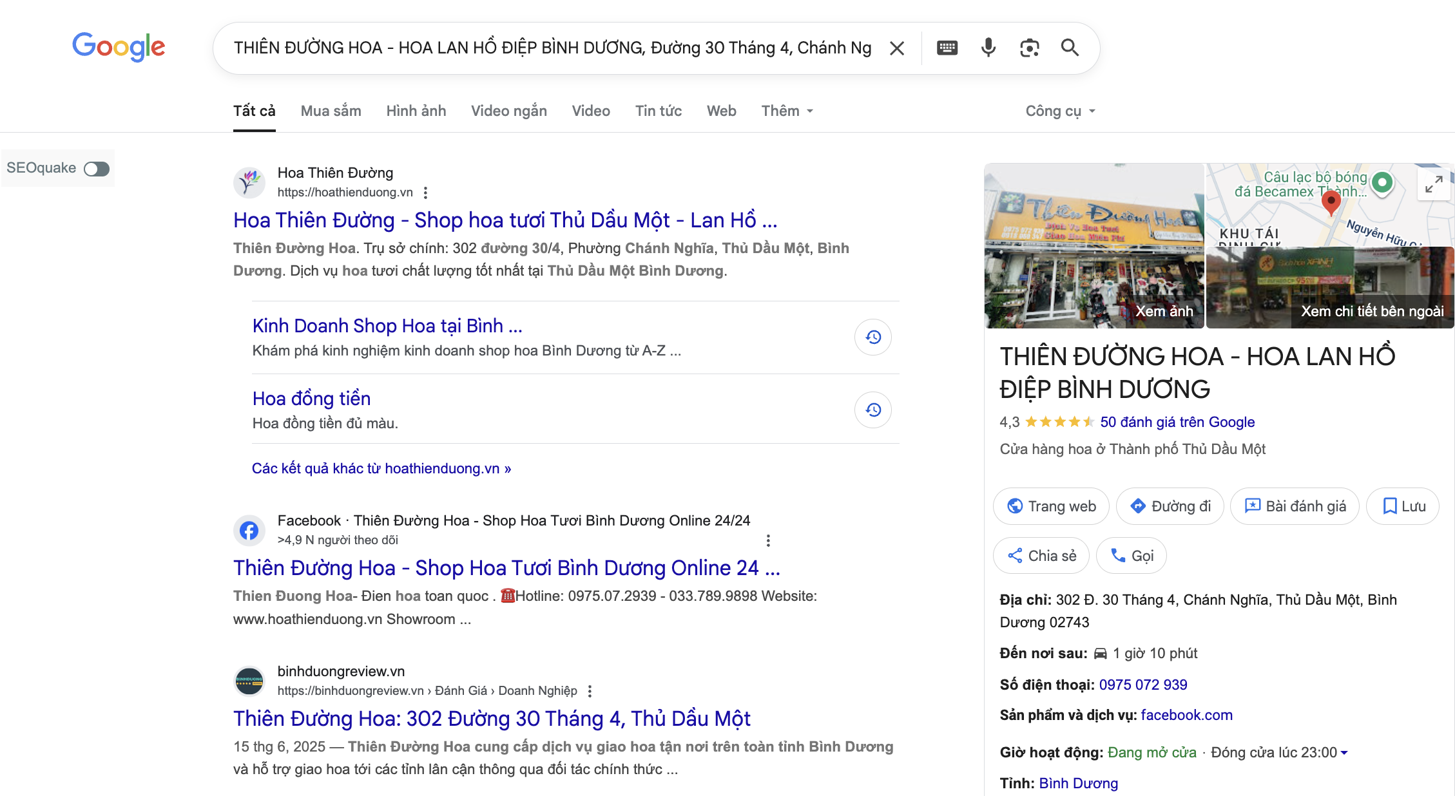Write a review via Bài đánh giá
This screenshot has width=1455, height=796.
coord(1295,506)
